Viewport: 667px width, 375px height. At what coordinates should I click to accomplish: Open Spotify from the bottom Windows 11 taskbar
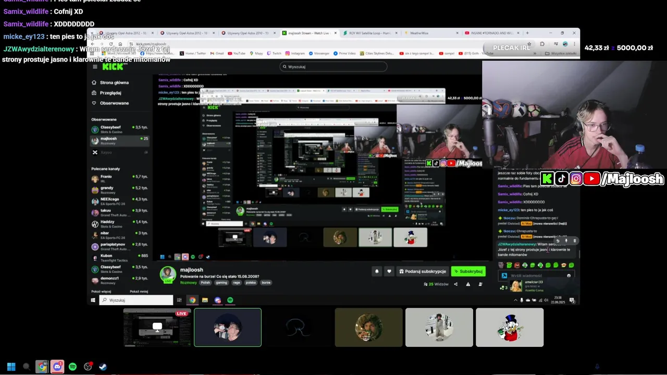coord(72,367)
